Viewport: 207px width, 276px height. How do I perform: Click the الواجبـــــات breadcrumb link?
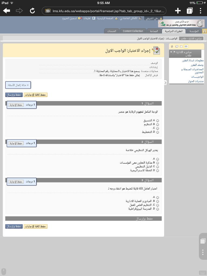[171, 38]
